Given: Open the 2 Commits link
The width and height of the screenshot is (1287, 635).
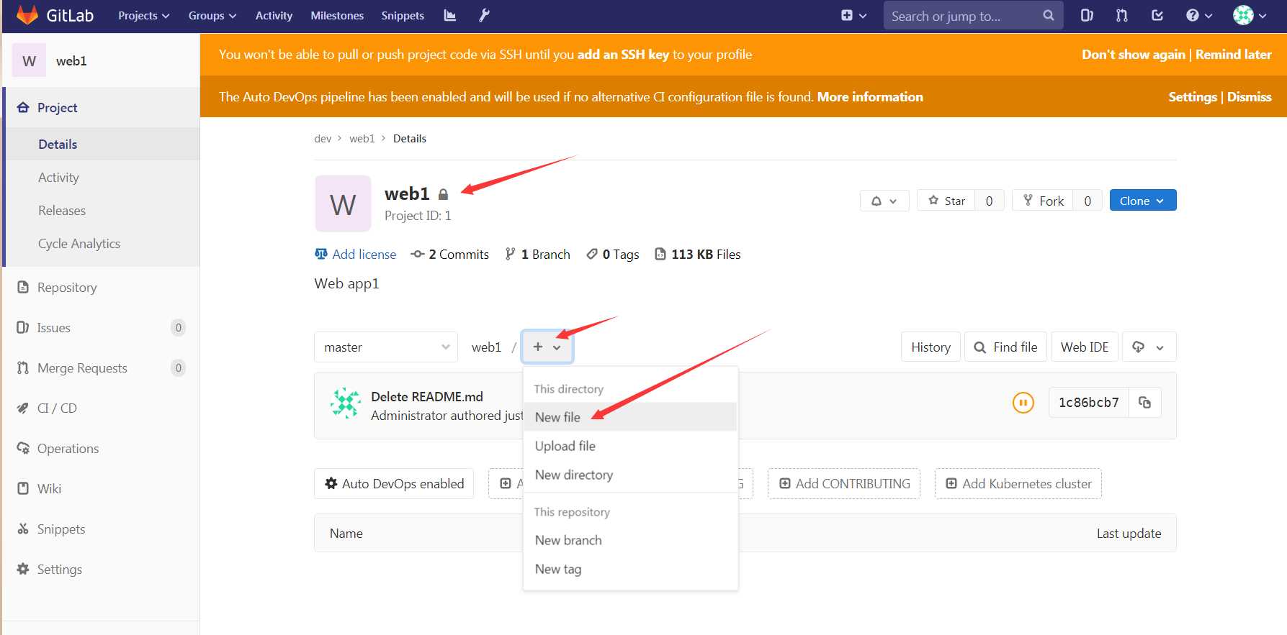Looking at the screenshot, I should click(449, 254).
